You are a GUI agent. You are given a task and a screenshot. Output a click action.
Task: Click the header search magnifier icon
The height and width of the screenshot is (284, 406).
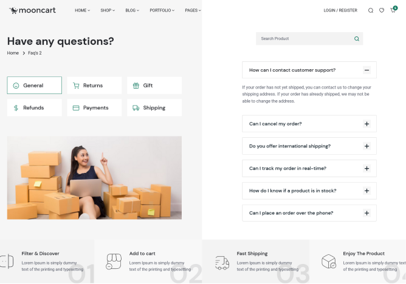pos(371,10)
